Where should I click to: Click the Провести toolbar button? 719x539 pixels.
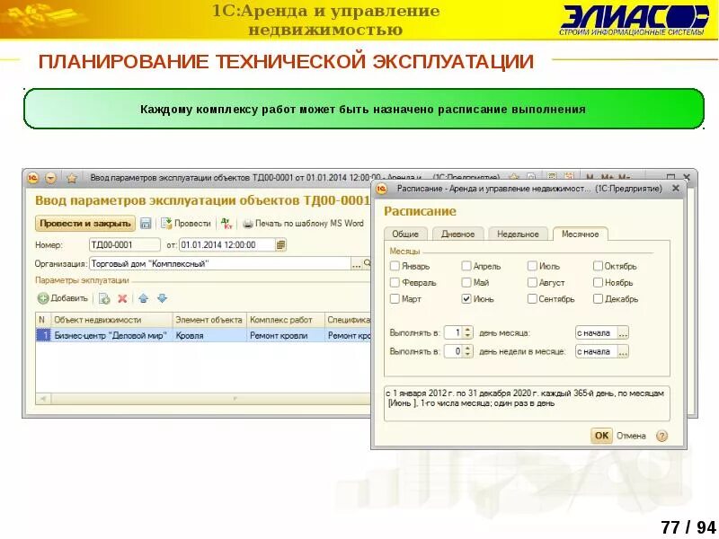(186, 224)
